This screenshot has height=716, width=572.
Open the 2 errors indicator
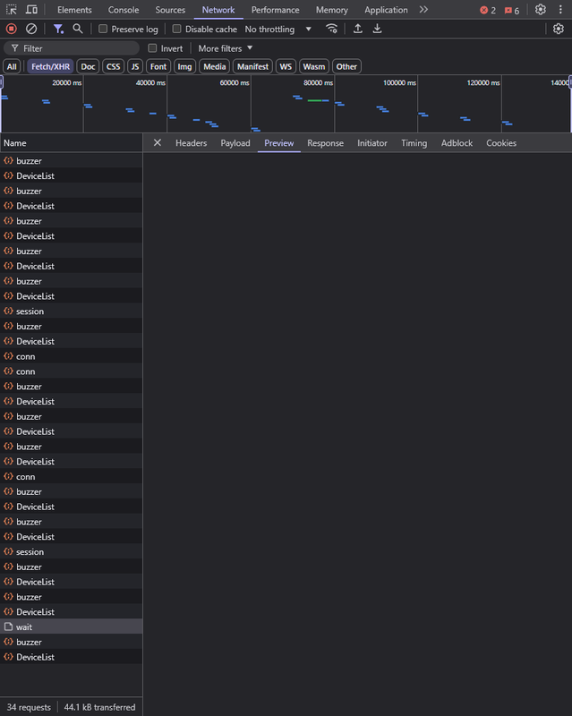[488, 10]
